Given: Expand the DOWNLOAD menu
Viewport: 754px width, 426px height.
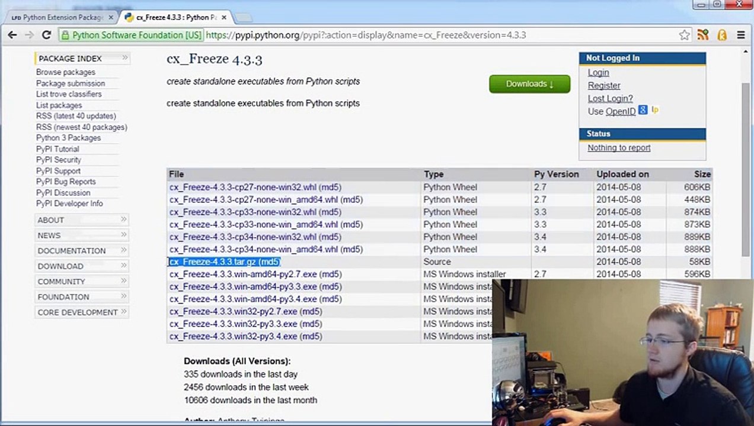Looking at the screenshot, I should [82, 266].
